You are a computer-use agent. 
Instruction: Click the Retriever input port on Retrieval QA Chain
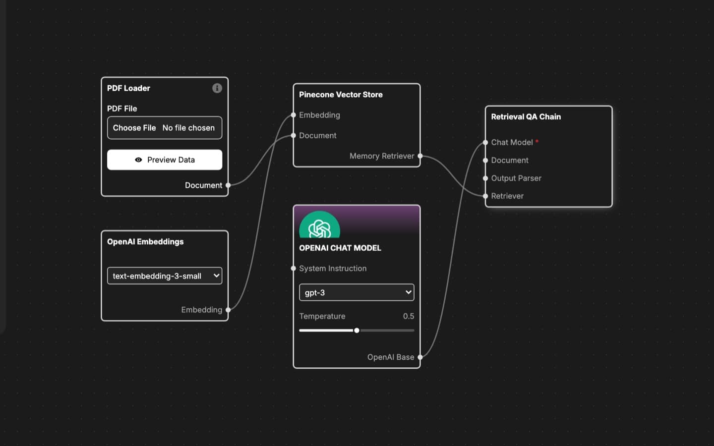(x=485, y=196)
